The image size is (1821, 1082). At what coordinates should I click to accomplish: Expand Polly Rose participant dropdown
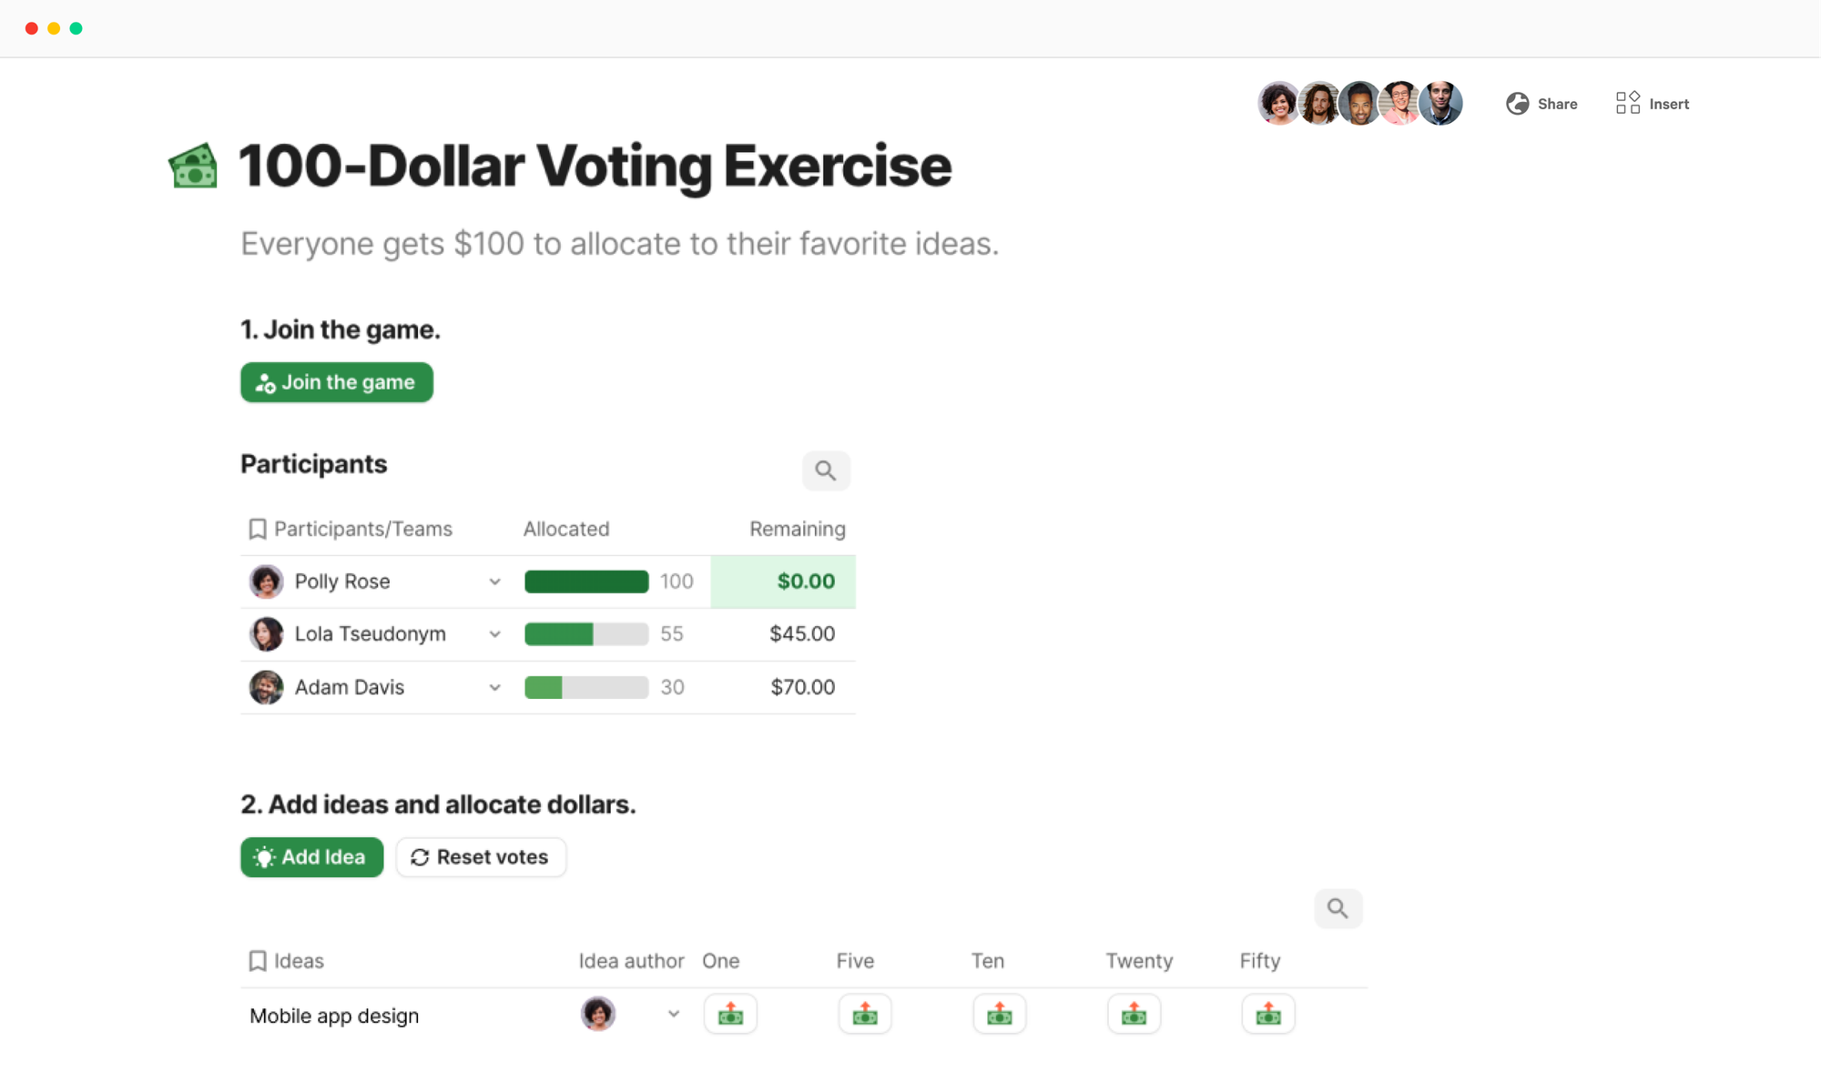(494, 581)
